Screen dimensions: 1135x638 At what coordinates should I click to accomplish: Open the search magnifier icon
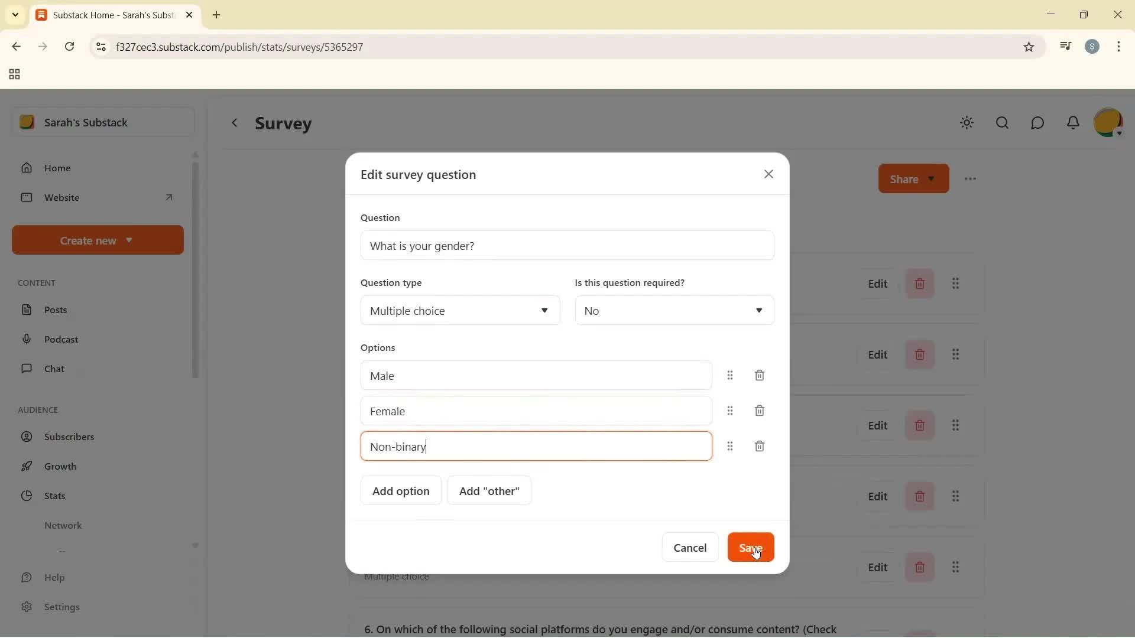(1002, 123)
